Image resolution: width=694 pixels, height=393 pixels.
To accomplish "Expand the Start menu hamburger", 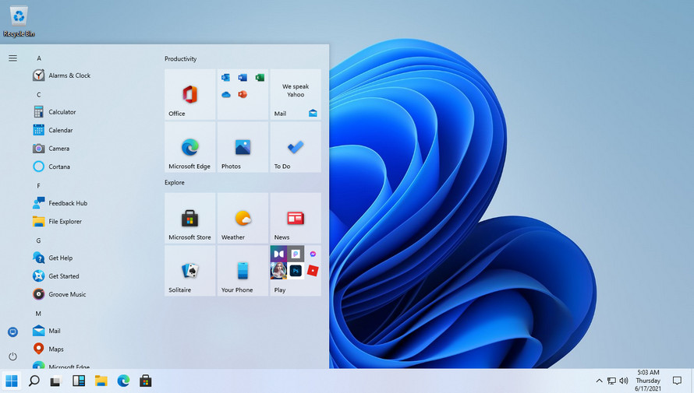I will (x=12, y=58).
